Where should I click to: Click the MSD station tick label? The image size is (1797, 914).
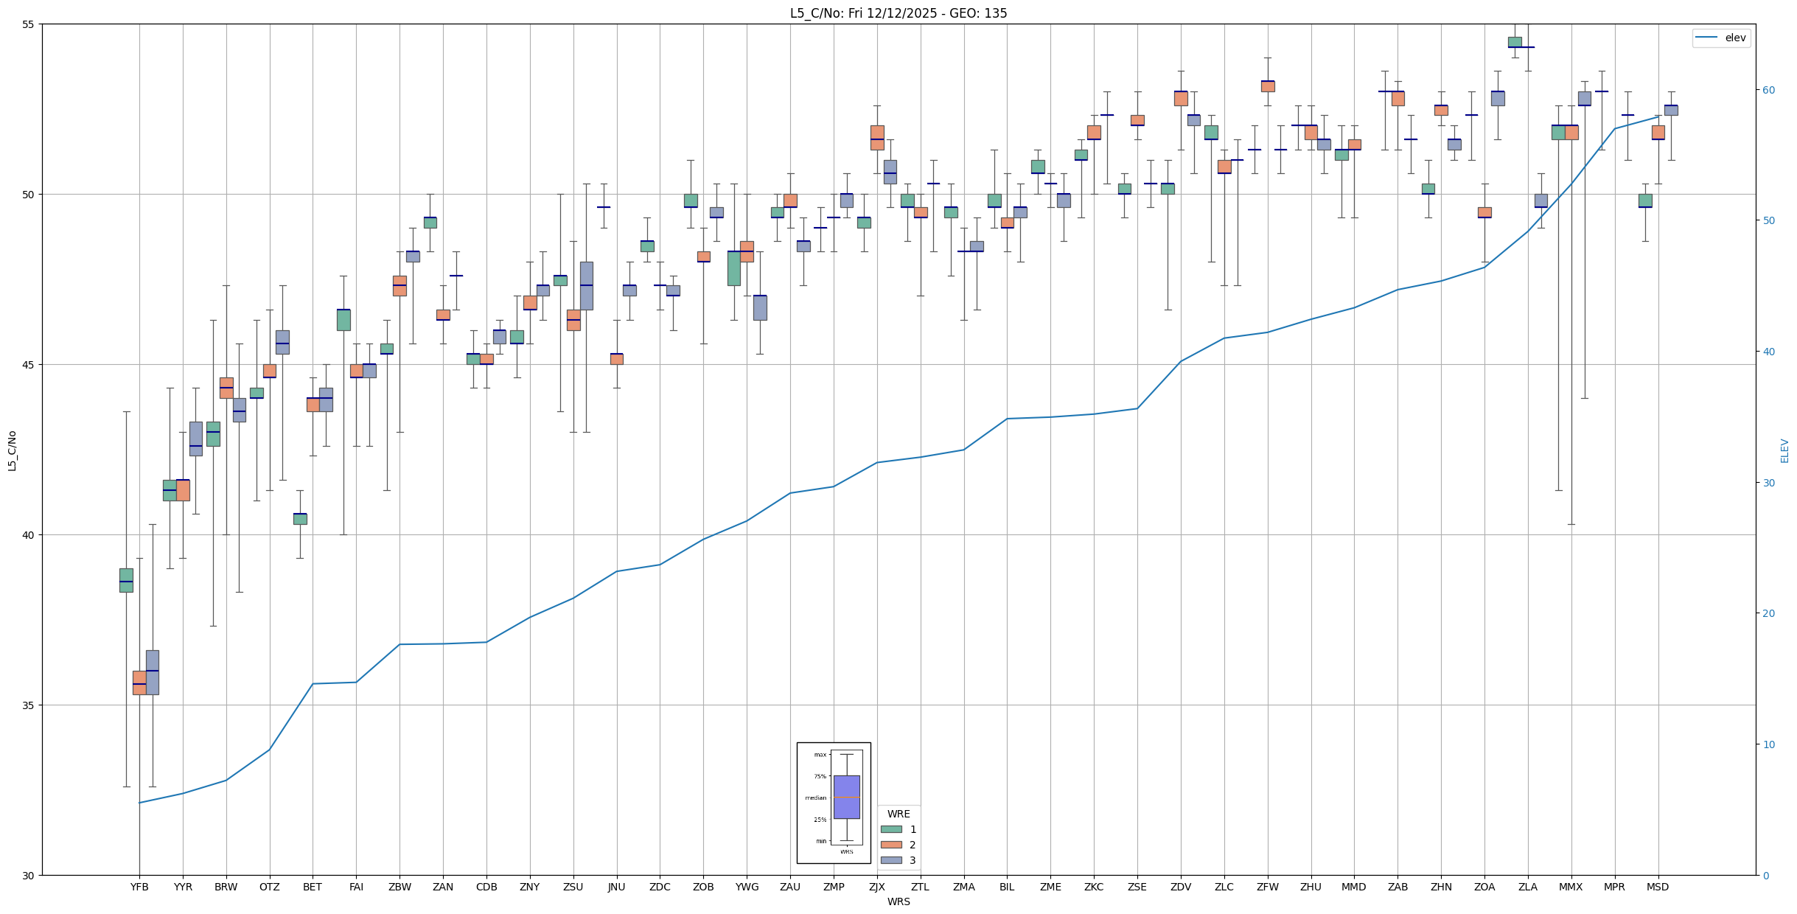click(1658, 887)
